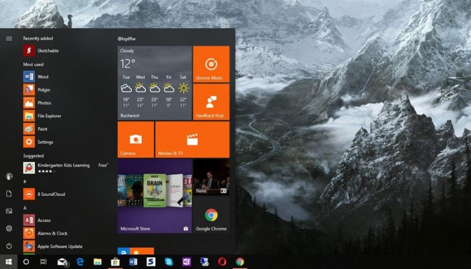The width and height of the screenshot is (471, 269).
Task: Open the Start menu hamburger expand icon
Action: click(x=9, y=38)
